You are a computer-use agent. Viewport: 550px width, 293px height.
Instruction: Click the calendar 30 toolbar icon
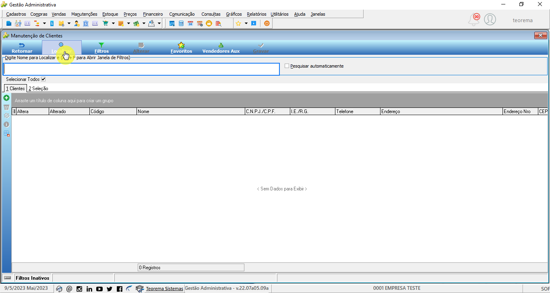click(190, 23)
